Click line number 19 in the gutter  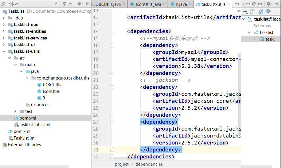pos(96,66)
